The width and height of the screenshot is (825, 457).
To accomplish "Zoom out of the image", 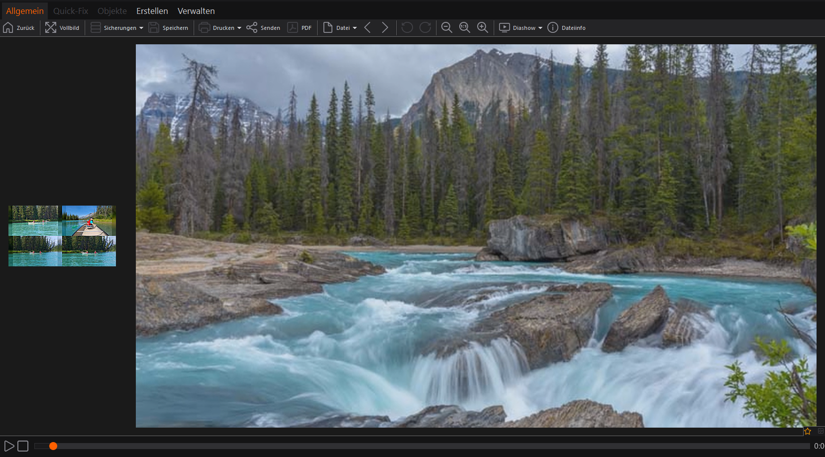I will 447,28.
